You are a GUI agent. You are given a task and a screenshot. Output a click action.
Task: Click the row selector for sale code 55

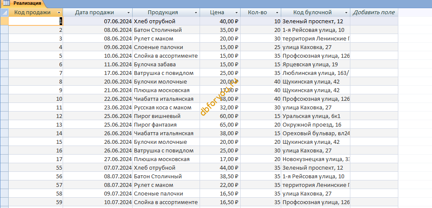(x=4, y=168)
